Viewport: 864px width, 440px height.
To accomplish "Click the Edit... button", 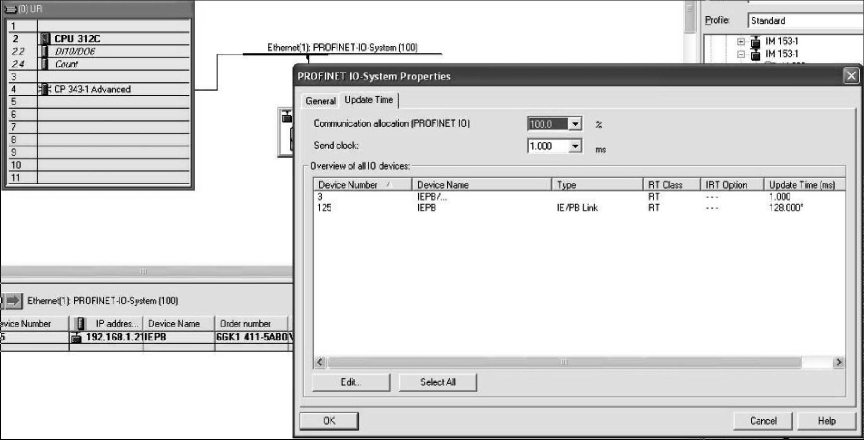I will (x=351, y=382).
